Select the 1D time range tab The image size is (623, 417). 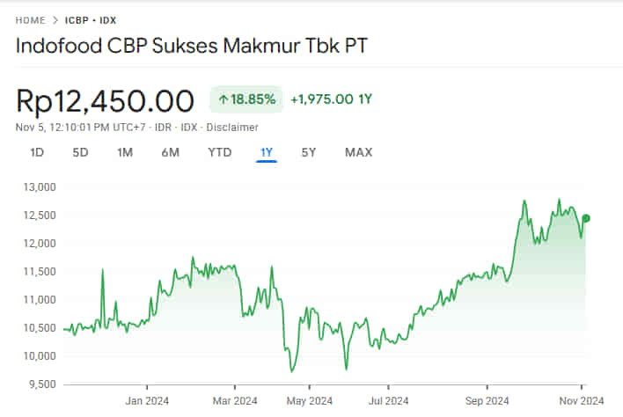coord(37,152)
